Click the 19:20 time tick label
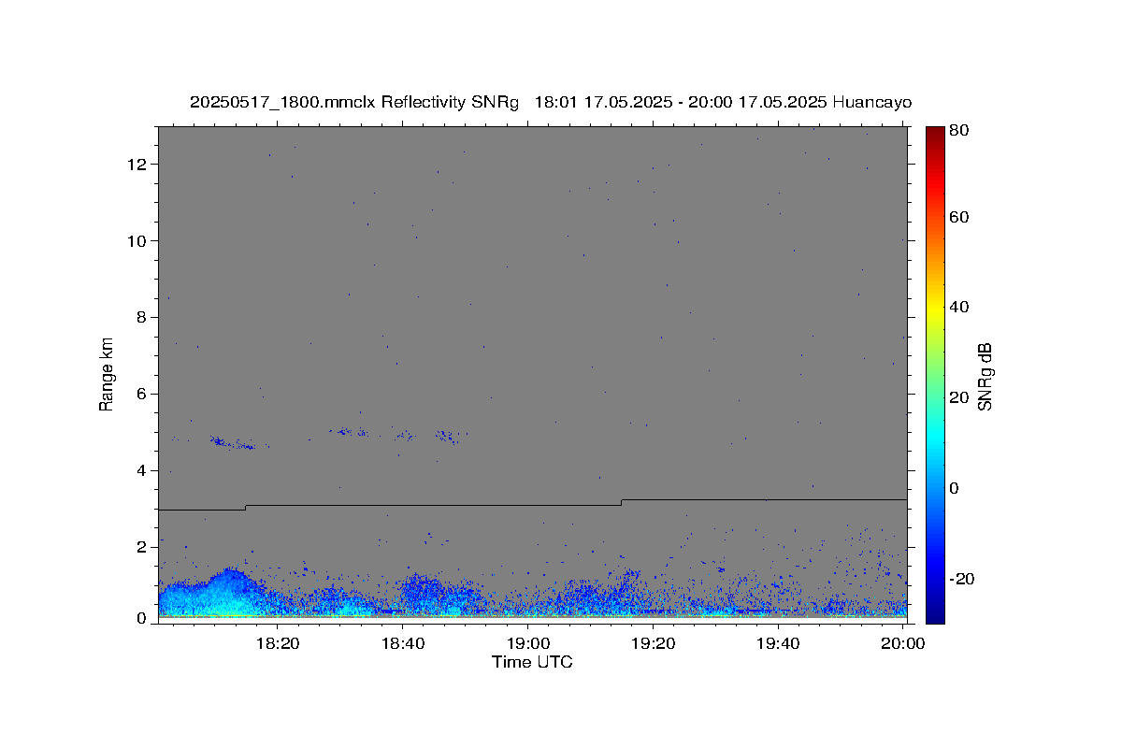 (654, 643)
